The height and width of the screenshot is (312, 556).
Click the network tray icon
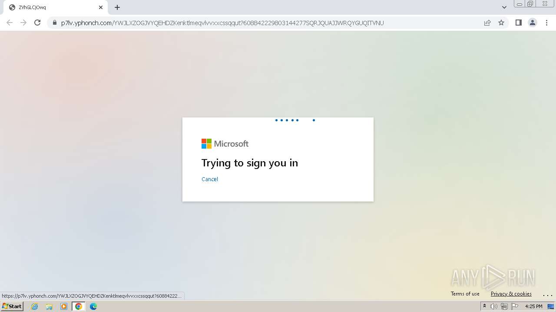click(504, 306)
